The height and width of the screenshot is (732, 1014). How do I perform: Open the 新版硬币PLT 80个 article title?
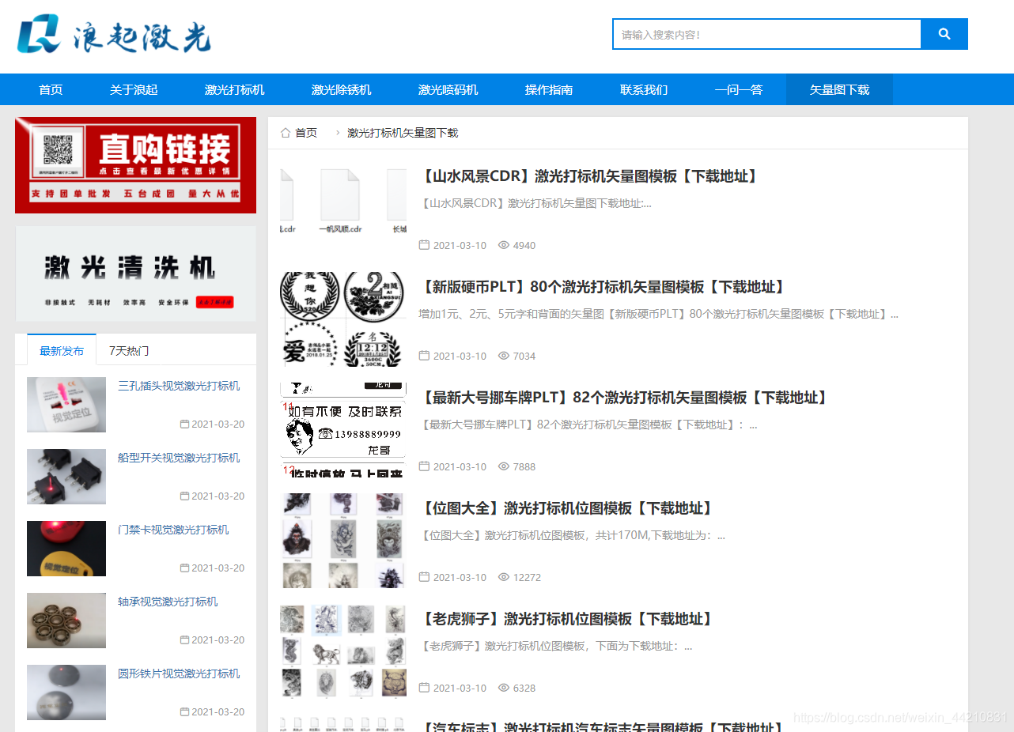[x=603, y=287]
